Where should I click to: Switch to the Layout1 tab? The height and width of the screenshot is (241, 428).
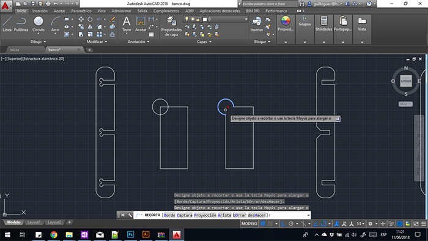click(34, 222)
